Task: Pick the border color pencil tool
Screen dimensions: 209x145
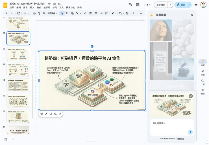Action: (85, 13)
